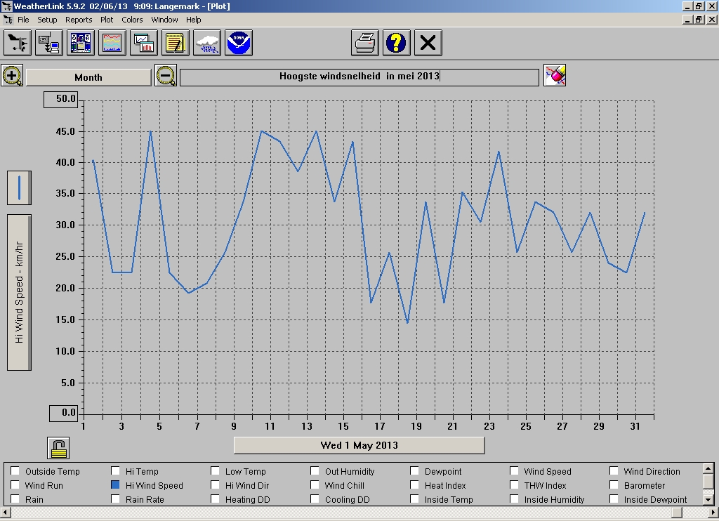The image size is (719, 521).
Task: Toggle the padlock lock icon
Action: 58,448
